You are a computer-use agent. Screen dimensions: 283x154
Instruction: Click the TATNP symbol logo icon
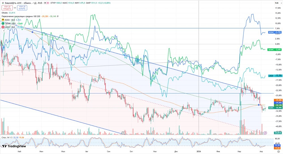point(3,24)
